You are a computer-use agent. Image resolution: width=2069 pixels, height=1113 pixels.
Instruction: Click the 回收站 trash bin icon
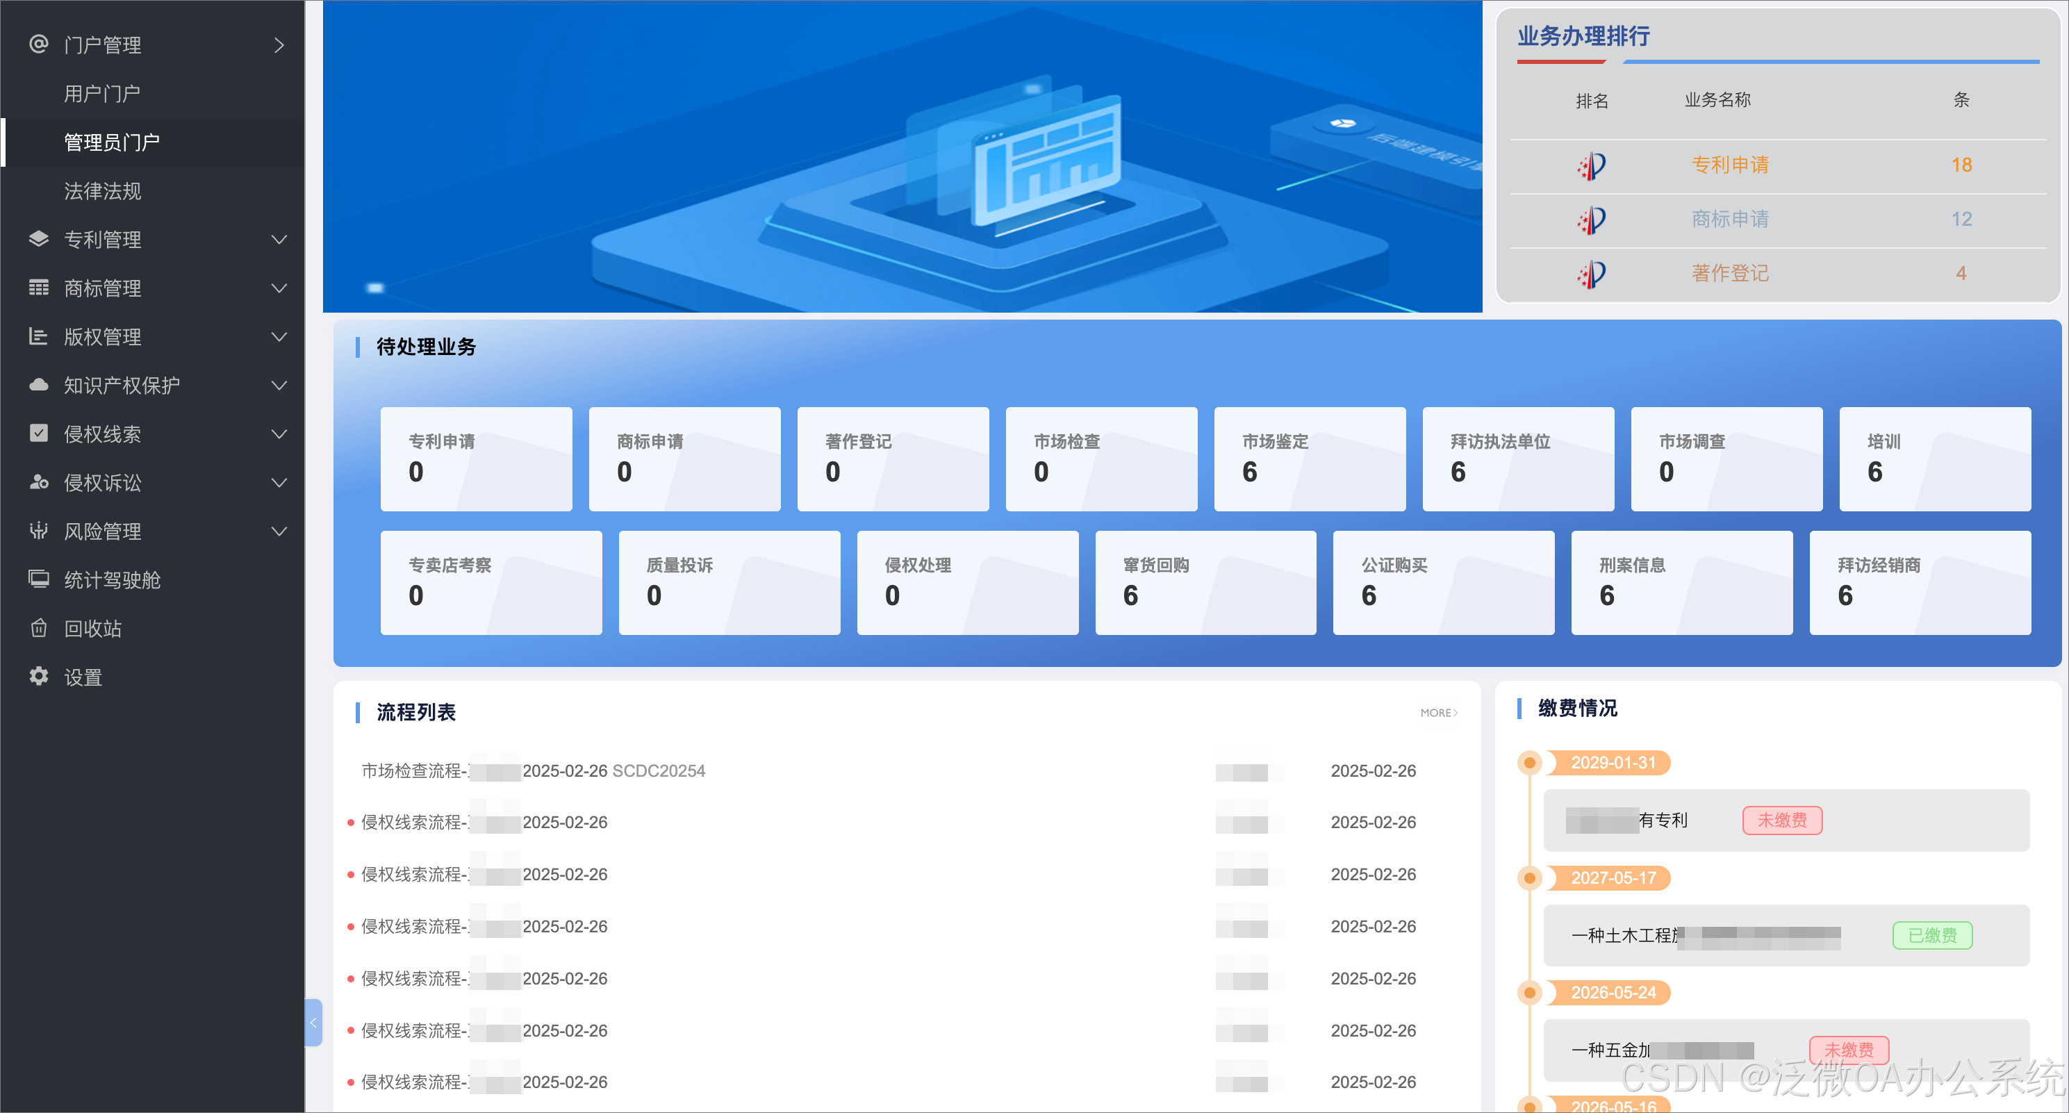(x=38, y=628)
